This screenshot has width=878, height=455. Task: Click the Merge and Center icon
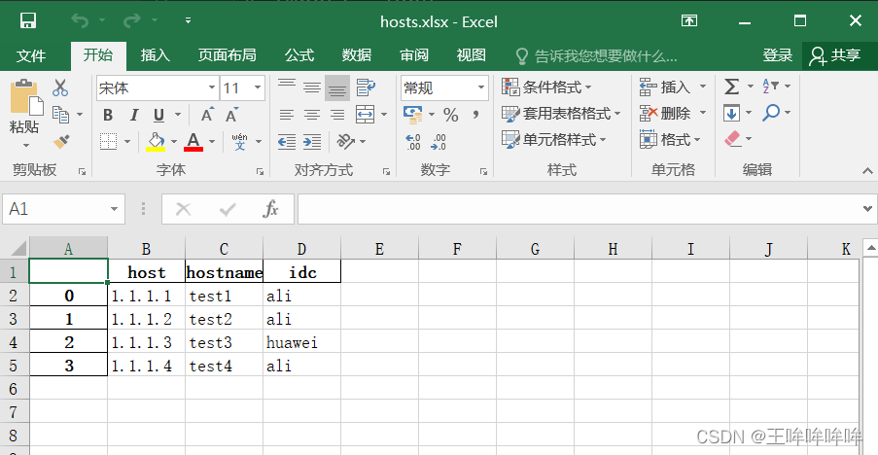point(365,114)
